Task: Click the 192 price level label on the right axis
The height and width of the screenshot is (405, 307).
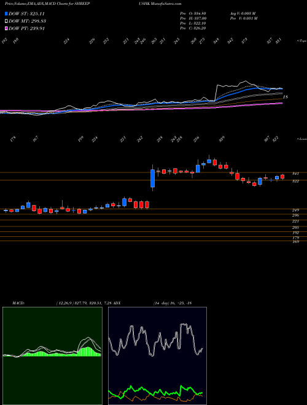Action: (295, 233)
